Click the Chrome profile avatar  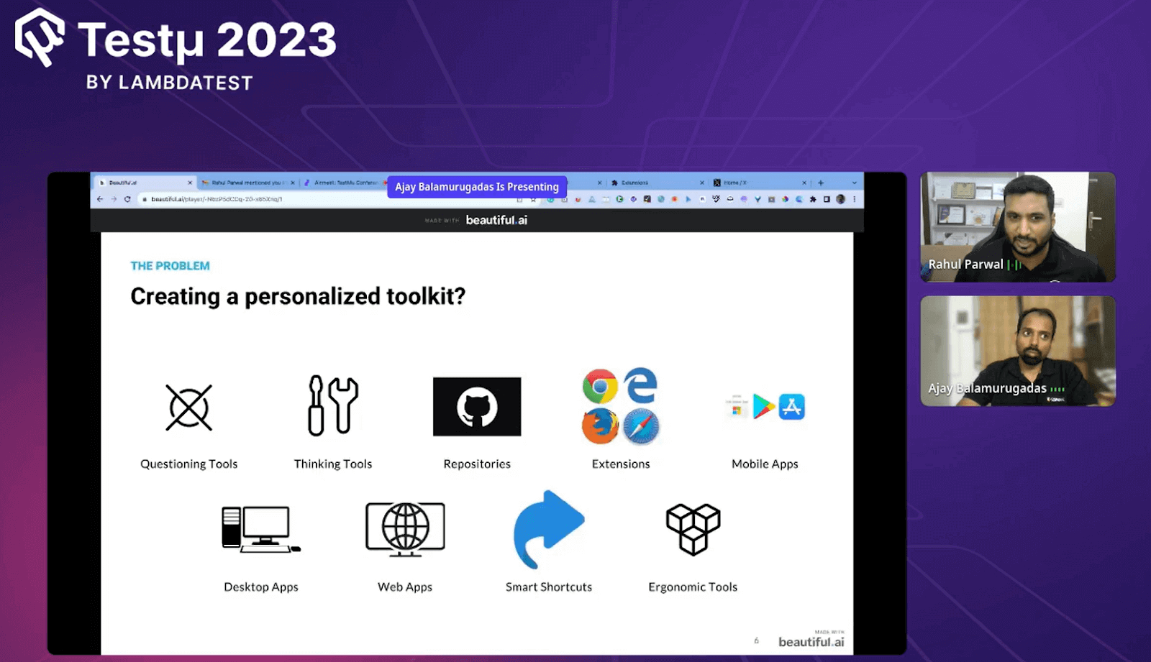[x=841, y=199]
